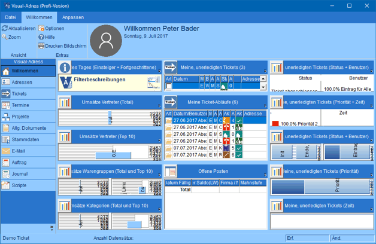Viewport: 376px width, 244px height.
Task: Click the Stammdaten sidebar icon
Action: [5, 139]
